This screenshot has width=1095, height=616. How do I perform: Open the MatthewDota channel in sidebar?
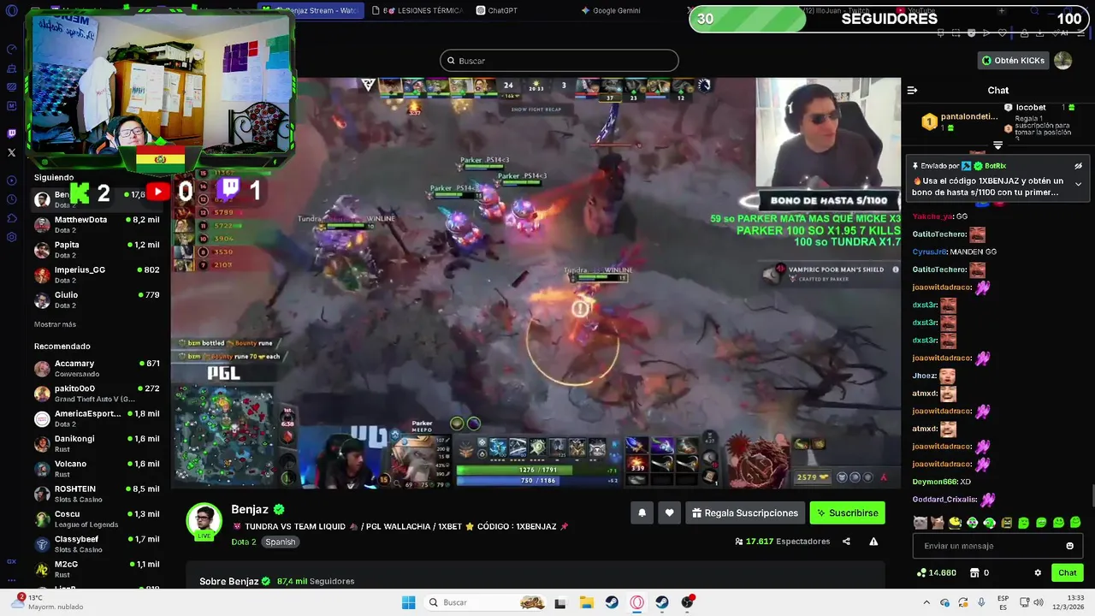97,224
